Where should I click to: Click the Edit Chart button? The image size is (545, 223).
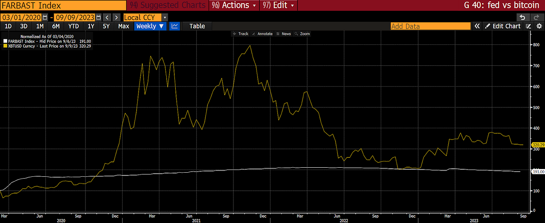point(503,26)
